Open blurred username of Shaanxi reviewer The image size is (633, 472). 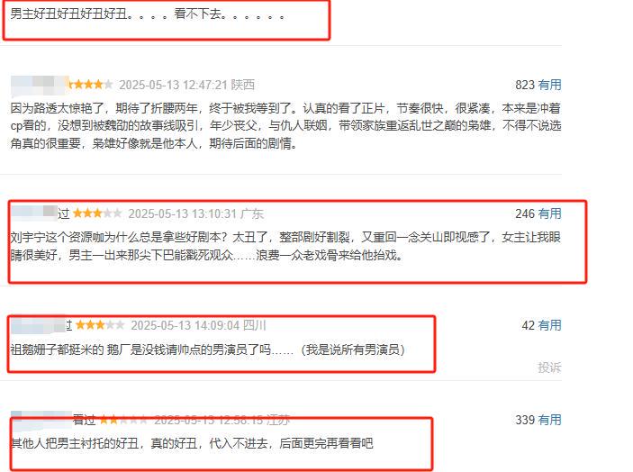(40, 86)
